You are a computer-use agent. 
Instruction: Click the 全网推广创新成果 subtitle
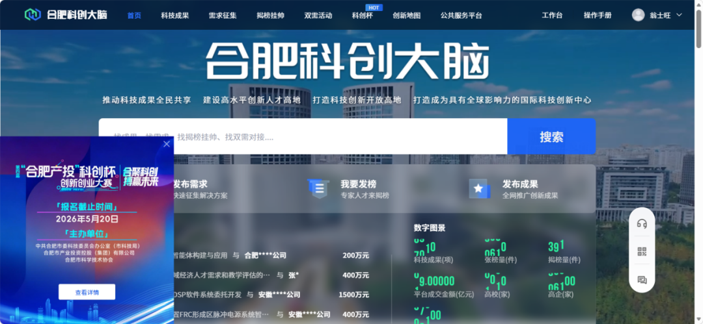click(x=530, y=195)
